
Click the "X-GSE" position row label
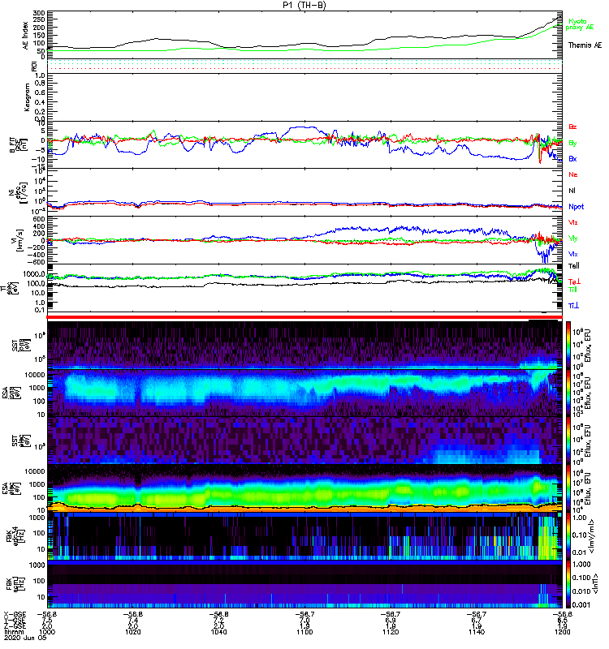coord(15,614)
